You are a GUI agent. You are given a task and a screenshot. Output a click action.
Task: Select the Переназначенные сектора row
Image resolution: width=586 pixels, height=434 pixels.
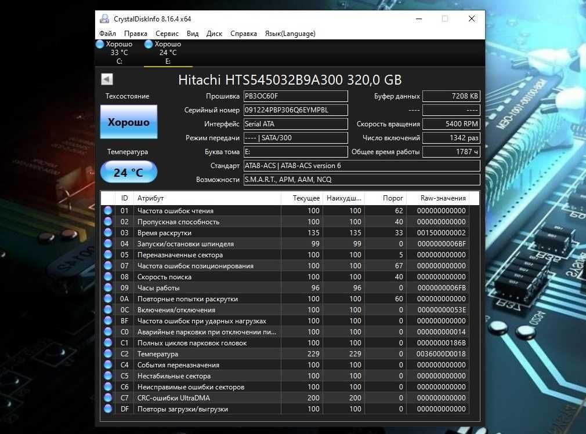point(285,254)
